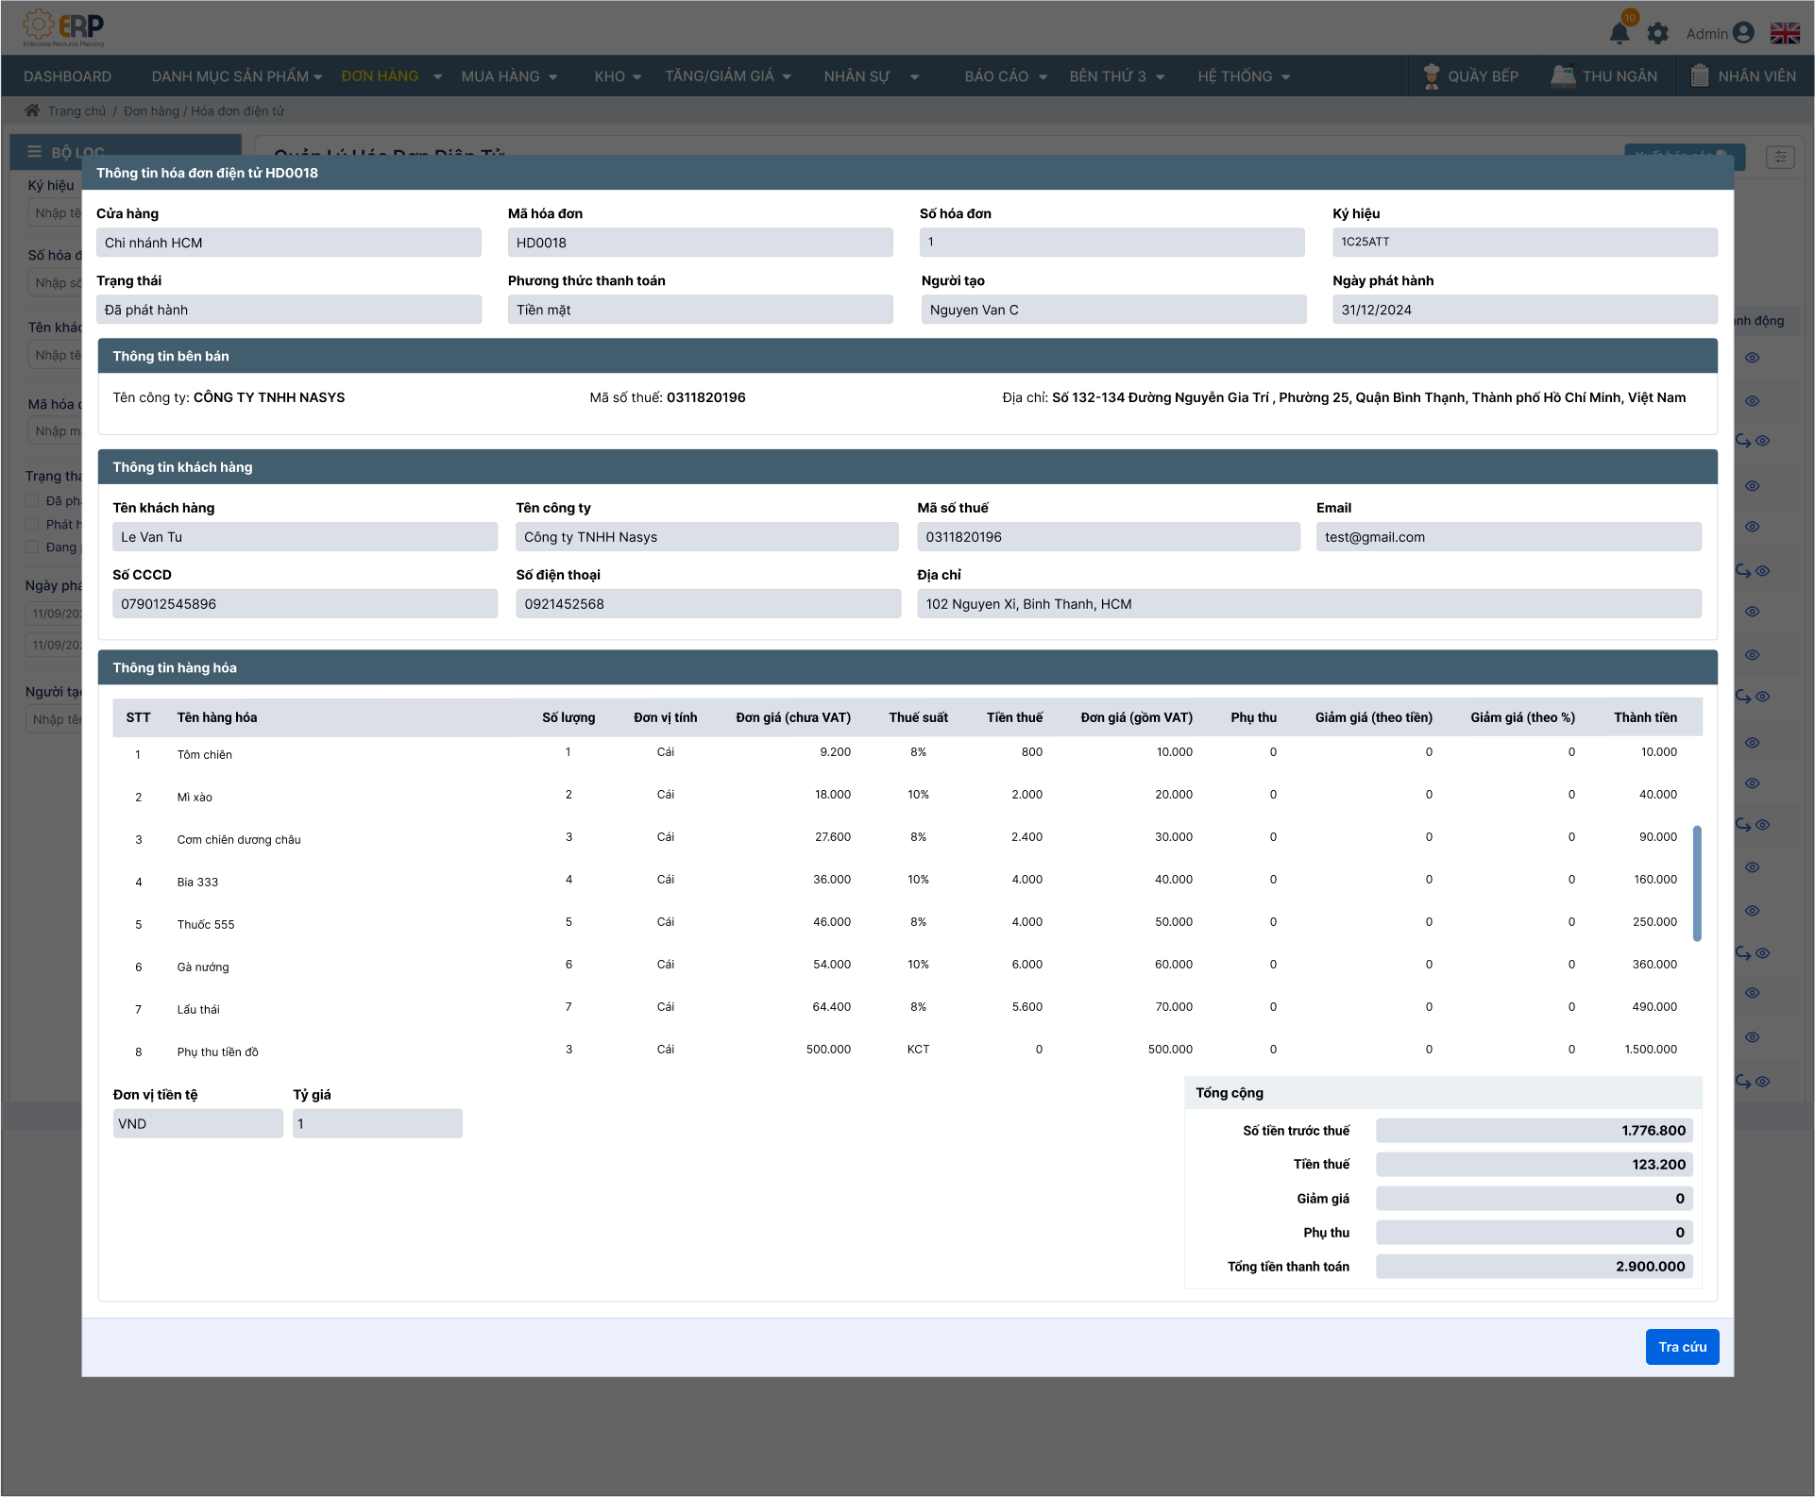Click the Trạng thái field 'Đã phát hành'
The height and width of the screenshot is (1497, 1815).
(288, 310)
